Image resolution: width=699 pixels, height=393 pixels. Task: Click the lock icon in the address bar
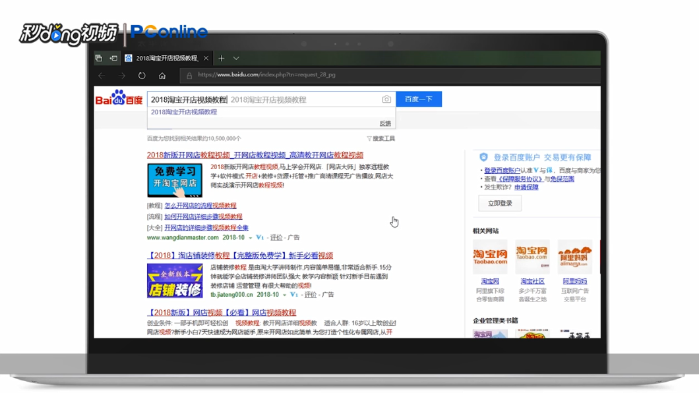click(189, 76)
